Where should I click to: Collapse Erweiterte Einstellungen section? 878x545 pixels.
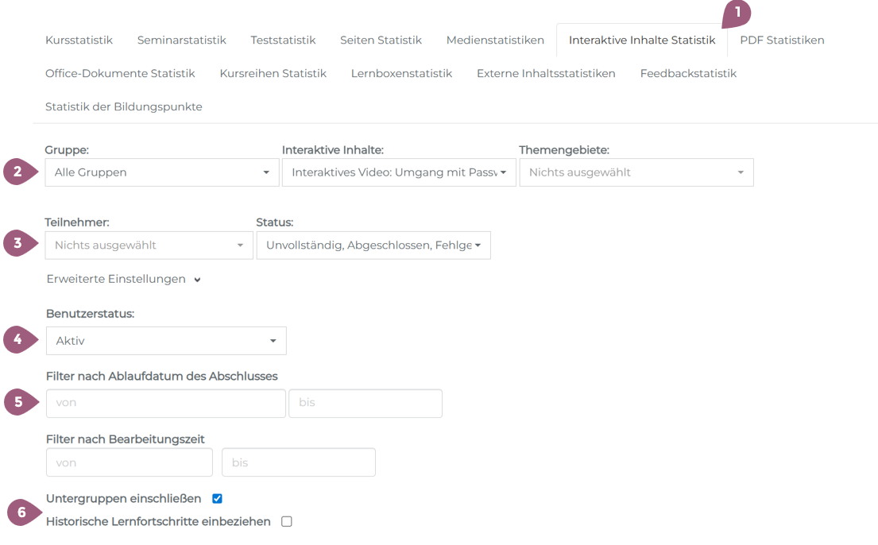click(123, 280)
